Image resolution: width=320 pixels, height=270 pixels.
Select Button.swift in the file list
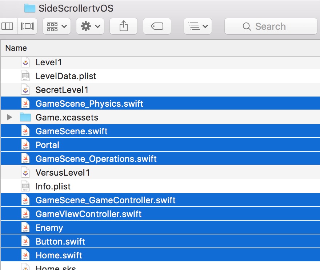59,241
